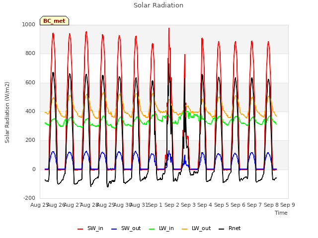Viewport: 318px width, 238px height.
Task: Click the -200 y-axis tick label
Action: [x=29, y=198]
